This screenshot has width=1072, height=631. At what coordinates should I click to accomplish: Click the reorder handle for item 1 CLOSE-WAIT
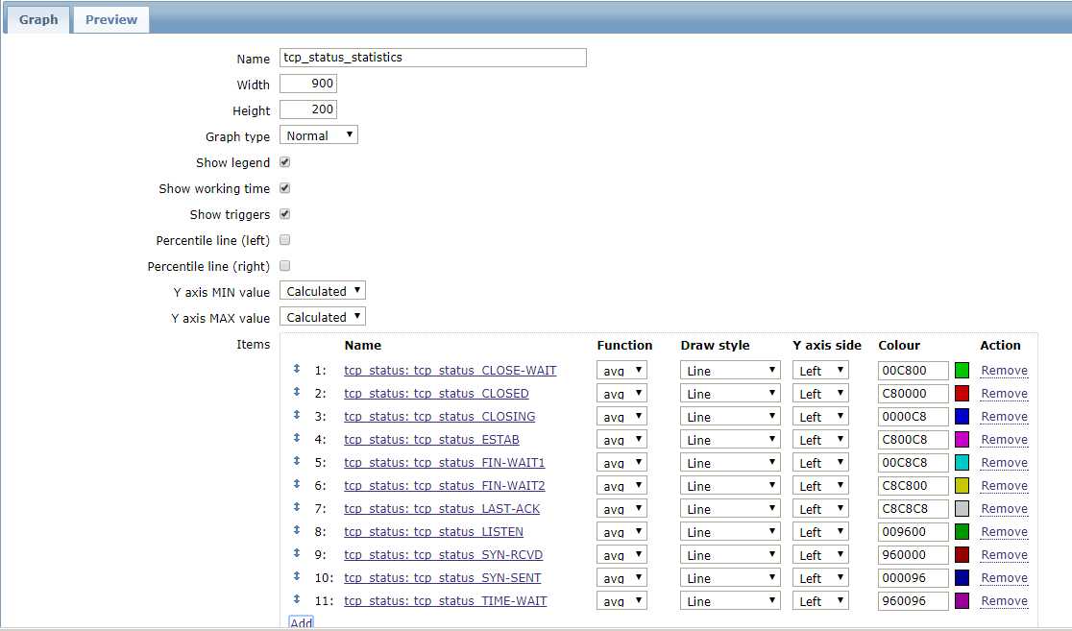[x=297, y=369]
